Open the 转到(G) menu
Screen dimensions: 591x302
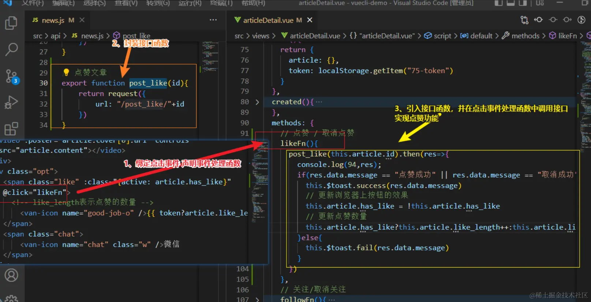(x=158, y=3)
